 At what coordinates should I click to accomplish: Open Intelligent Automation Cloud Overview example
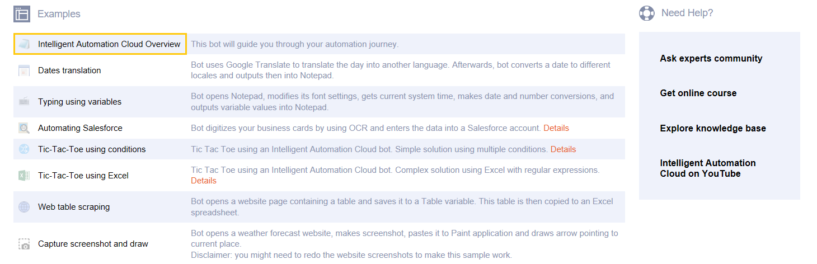(109, 44)
